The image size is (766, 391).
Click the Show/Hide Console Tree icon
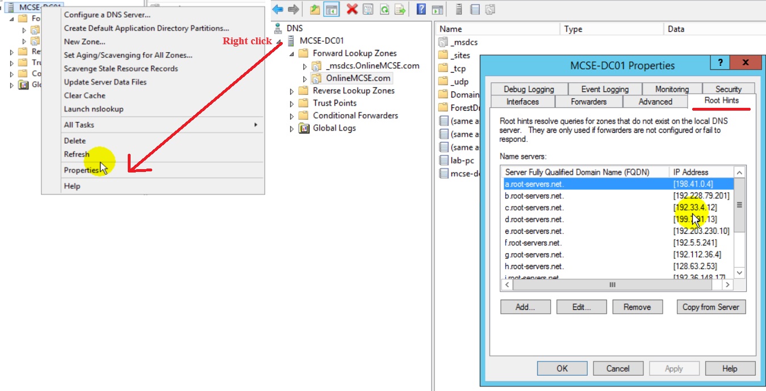click(x=330, y=9)
